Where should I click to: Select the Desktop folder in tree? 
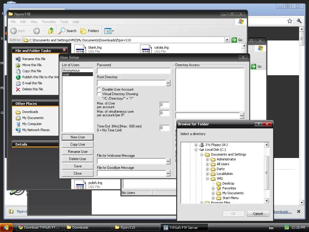tap(228, 183)
